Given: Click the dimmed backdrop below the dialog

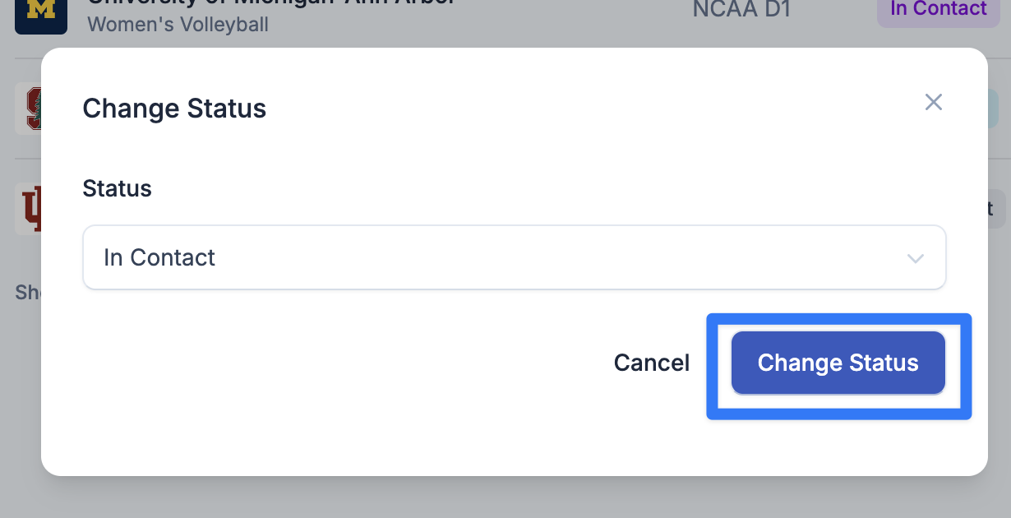Looking at the screenshot, I should pyautogui.click(x=505, y=497).
